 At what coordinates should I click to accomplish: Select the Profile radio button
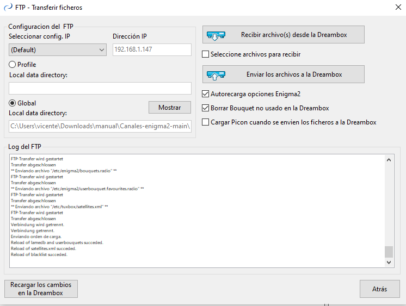(x=13, y=65)
